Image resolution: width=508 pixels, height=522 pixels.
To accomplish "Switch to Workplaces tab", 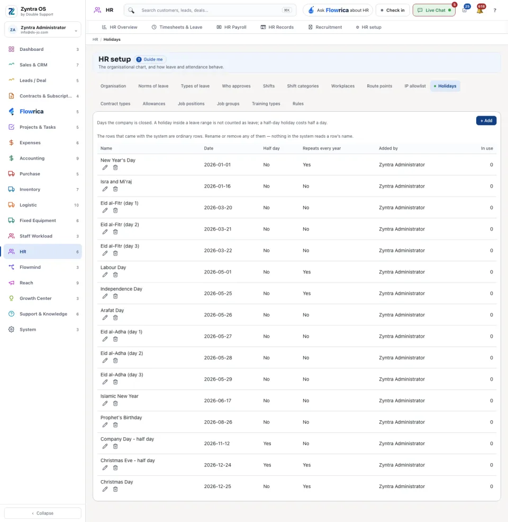I will (343, 86).
